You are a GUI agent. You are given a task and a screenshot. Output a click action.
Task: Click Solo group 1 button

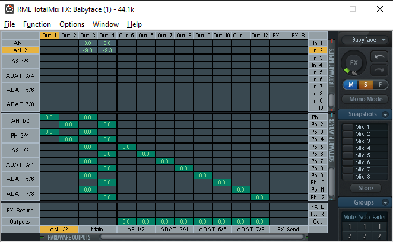click(x=365, y=227)
